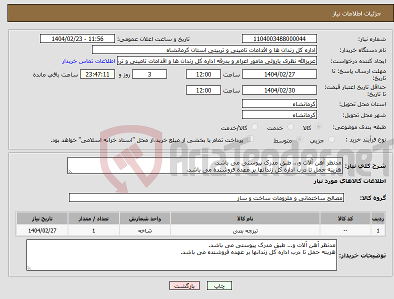
Task: Select the کالا/خدمت radio button
Action: [x=255, y=127]
